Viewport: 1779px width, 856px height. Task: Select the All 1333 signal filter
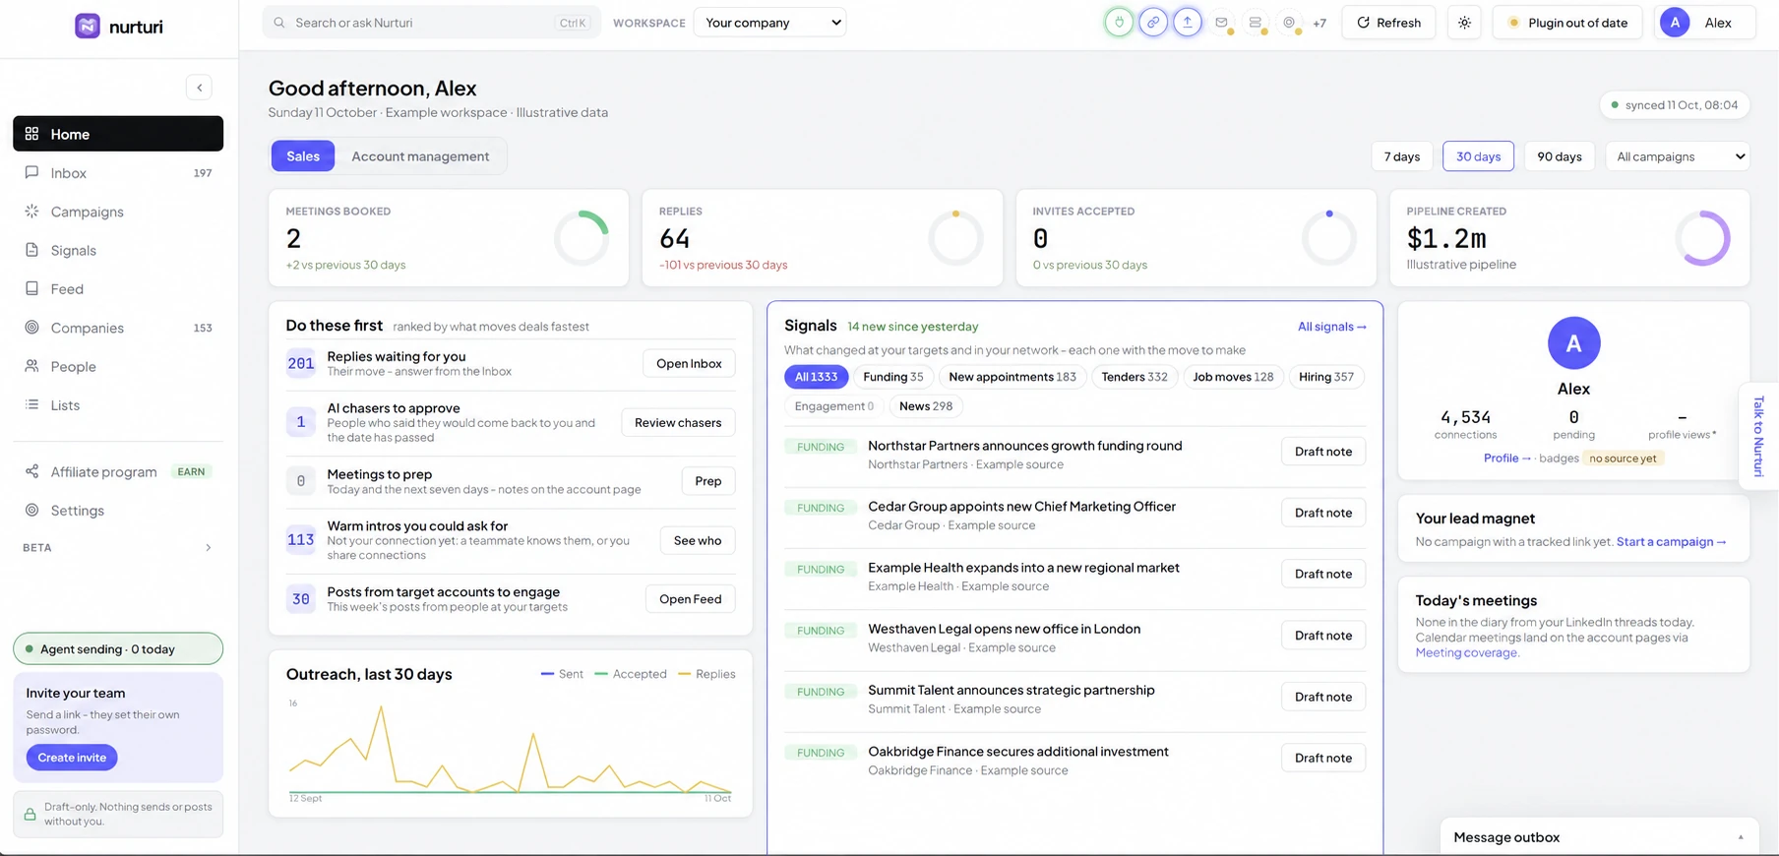tap(816, 377)
